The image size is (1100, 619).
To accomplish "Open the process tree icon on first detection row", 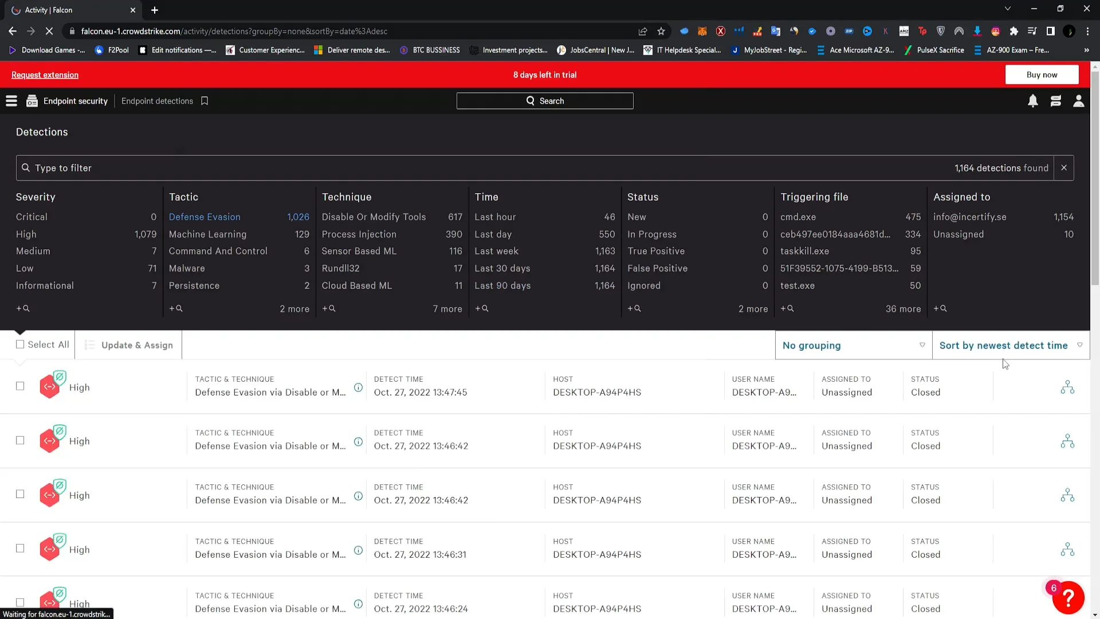I will click(x=1068, y=387).
